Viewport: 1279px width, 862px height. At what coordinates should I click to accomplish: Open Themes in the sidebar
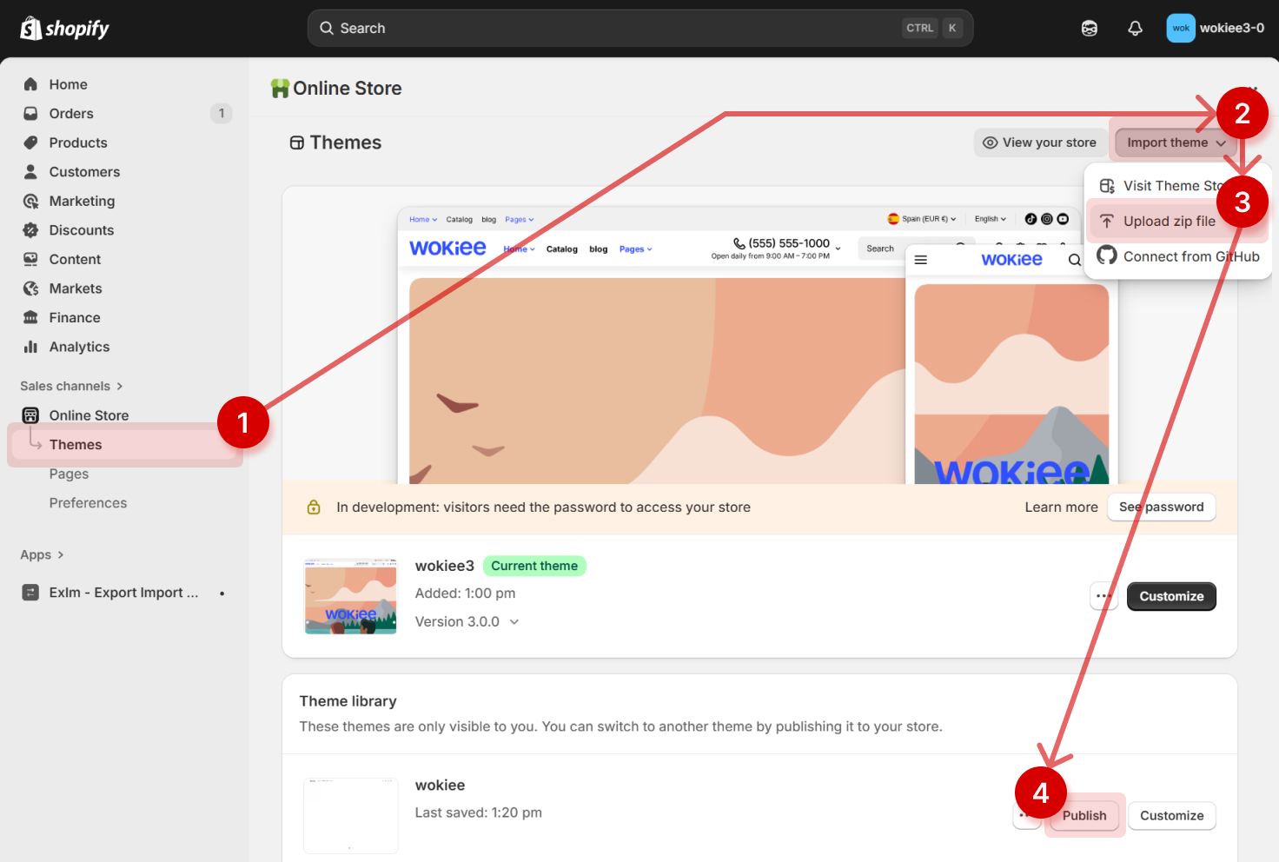(x=76, y=445)
